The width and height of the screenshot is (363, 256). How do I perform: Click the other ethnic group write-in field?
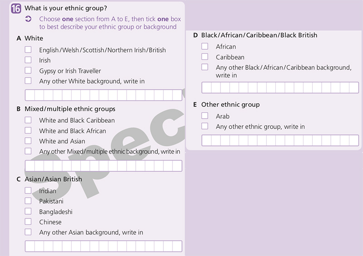pyautogui.click(x=280, y=140)
